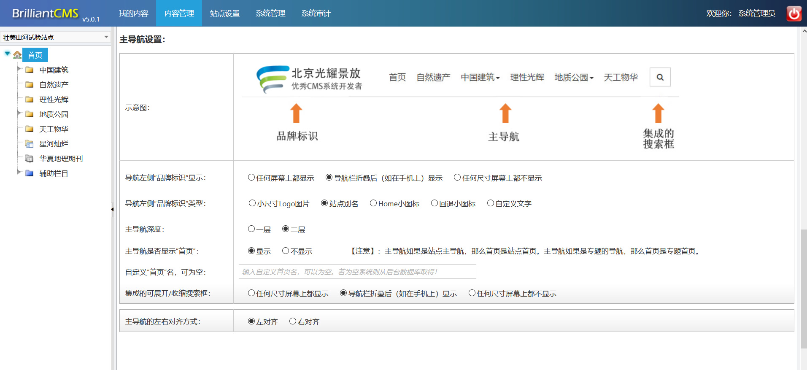Select 任何屏幕上都显示 for brand logo display
This screenshot has height=370, width=807.
[251, 178]
